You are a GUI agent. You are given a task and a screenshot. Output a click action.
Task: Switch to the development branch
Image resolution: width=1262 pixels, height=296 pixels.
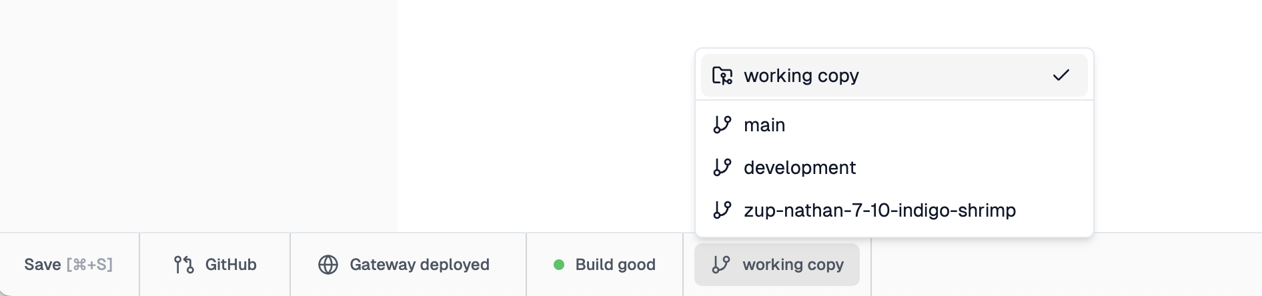pyautogui.click(x=894, y=167)
